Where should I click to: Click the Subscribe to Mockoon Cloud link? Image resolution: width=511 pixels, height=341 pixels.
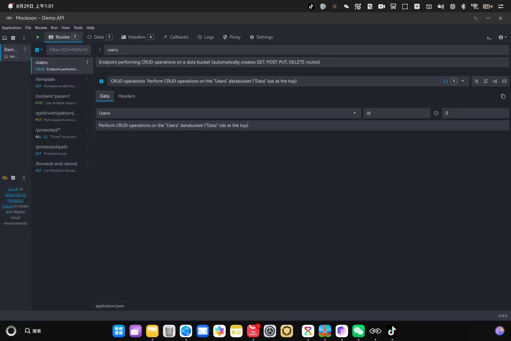[x=15, y=200]
